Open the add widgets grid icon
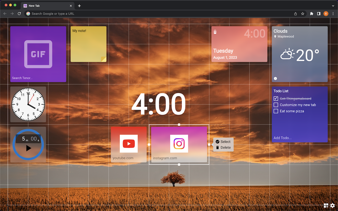The image size is (338, 211). [x=326, y=205]
